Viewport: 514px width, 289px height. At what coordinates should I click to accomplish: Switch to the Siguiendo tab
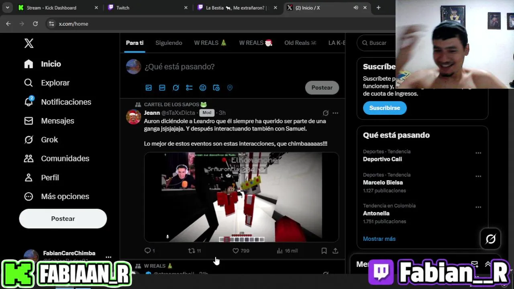(169, 43)
